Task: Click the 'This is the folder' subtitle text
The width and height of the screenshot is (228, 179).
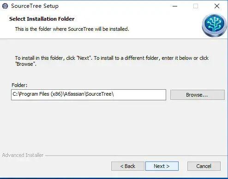Action: coord(72,29)
